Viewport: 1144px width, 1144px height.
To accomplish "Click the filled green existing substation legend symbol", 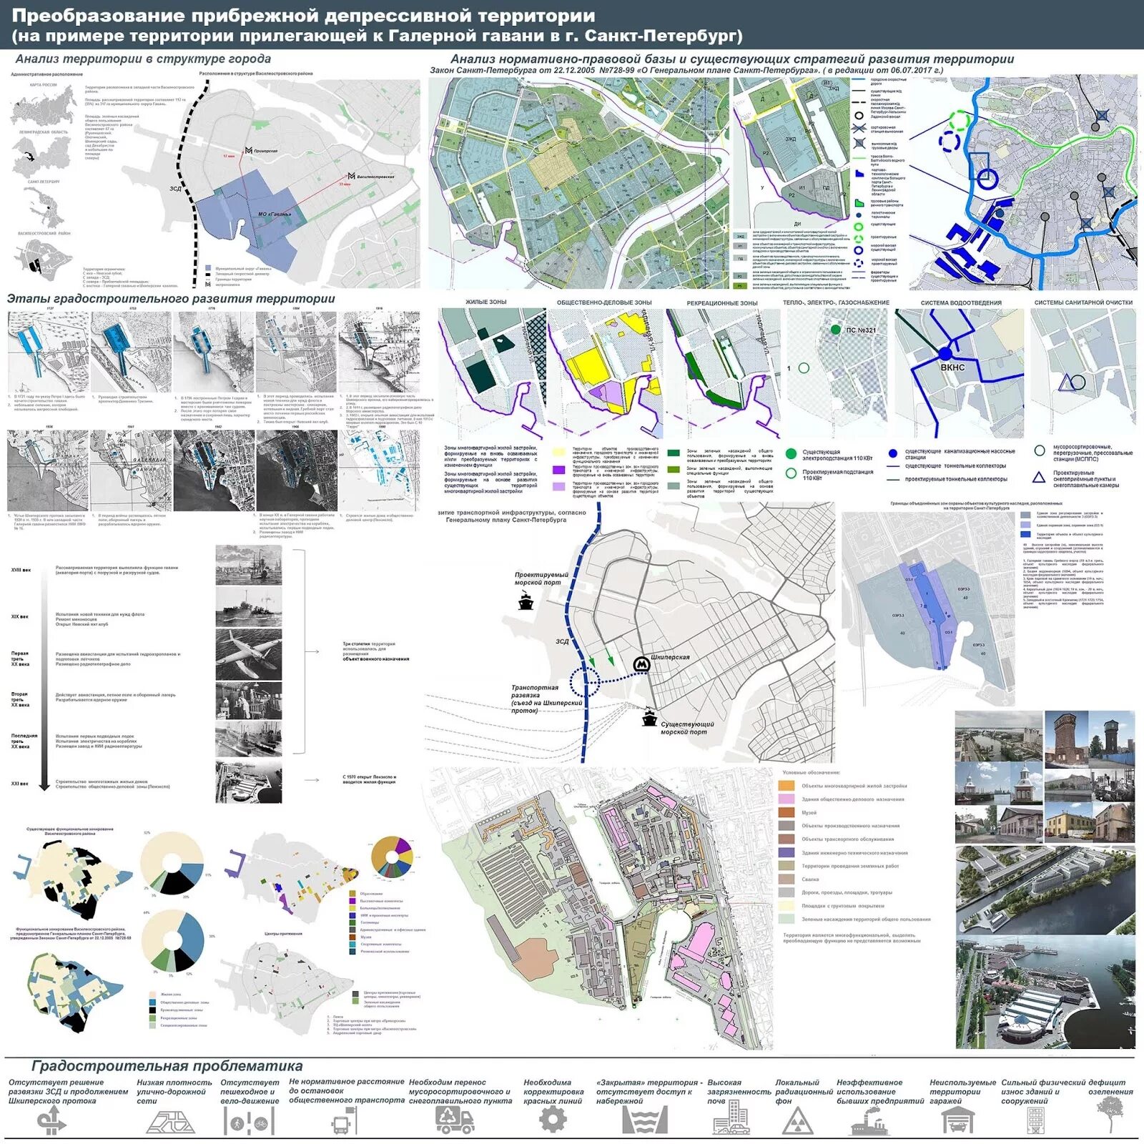I will pyautogui.click(x=791, y=454).
